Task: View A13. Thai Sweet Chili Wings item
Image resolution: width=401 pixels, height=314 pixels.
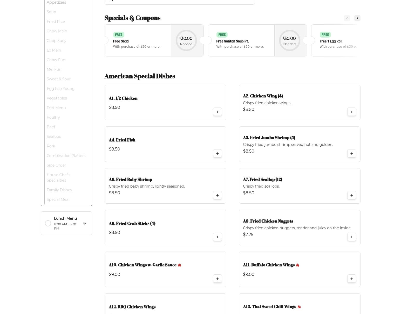Action: [x=269, y=307]
